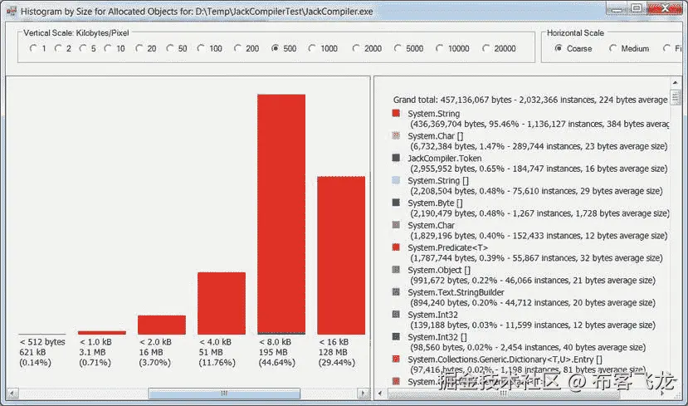This screenshot has width=688, height=406.
Task: Choose Medium horizontal scale
Action: click(613, 48)
